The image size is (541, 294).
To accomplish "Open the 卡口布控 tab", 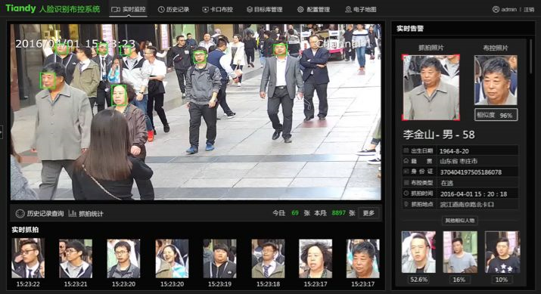I will pos(217,9).
